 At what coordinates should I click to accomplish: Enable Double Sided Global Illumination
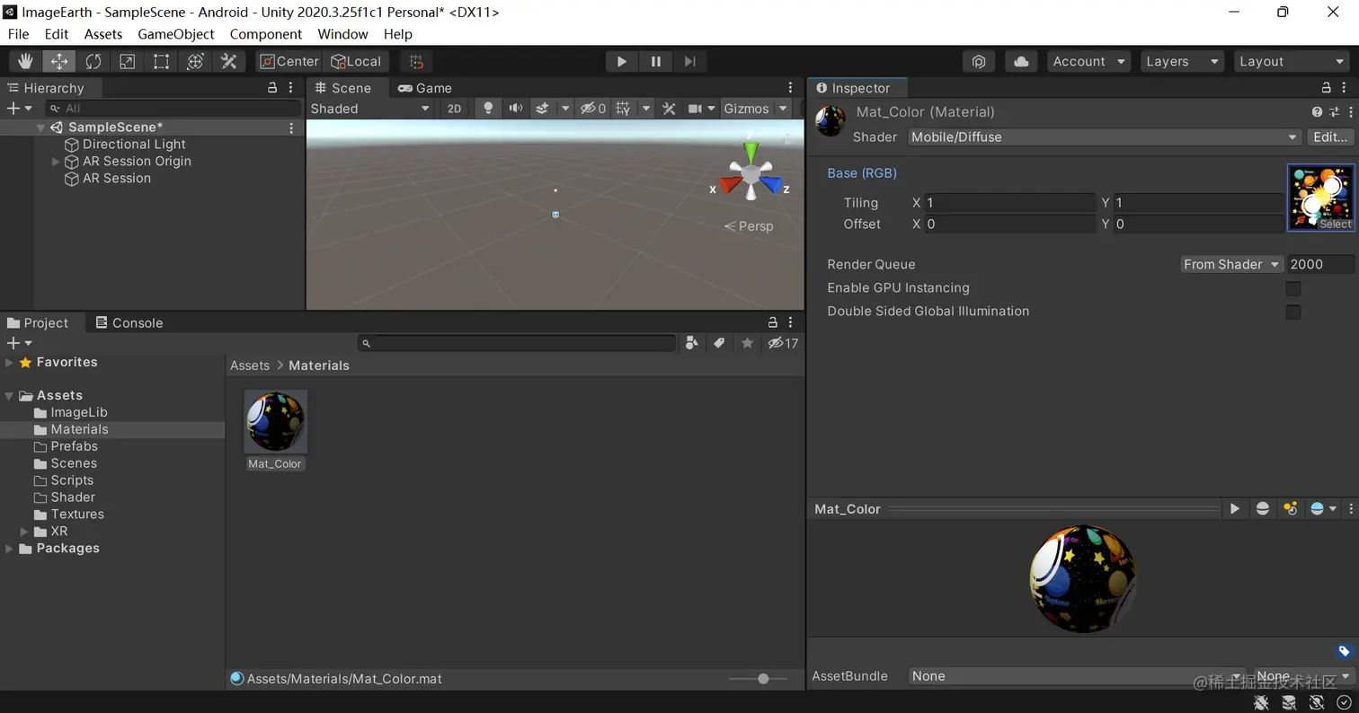1293,312
